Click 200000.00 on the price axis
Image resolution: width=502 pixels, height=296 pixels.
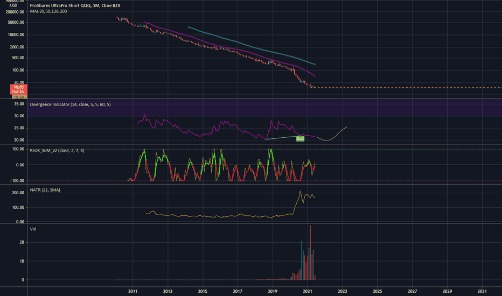[x=15, y=12]
